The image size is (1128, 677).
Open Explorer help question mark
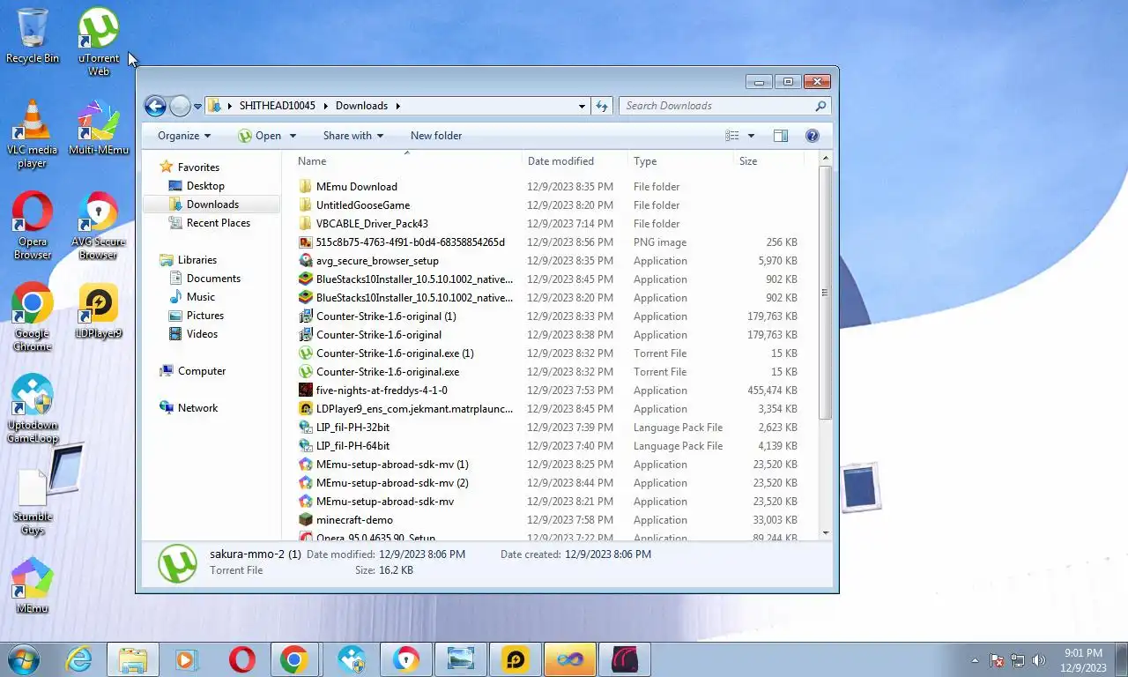tap(812, 136)
